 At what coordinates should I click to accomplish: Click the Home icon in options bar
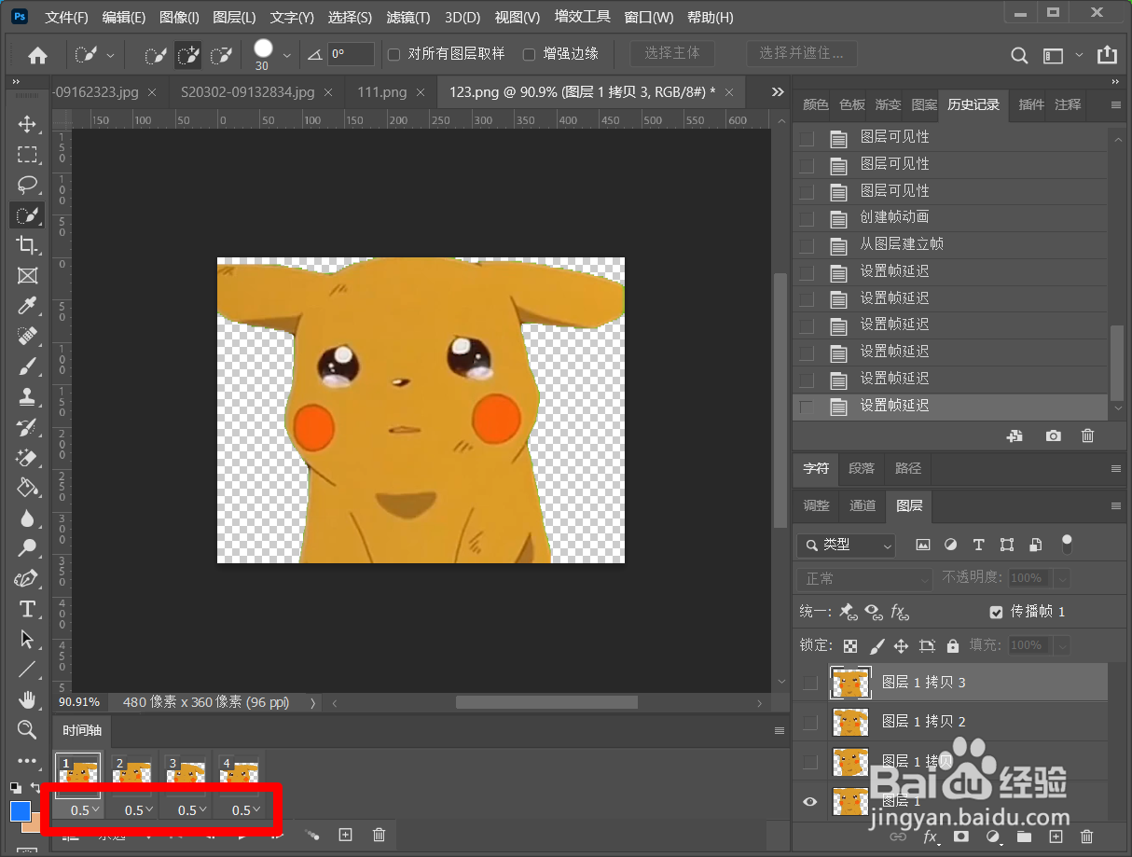[x=37, y=55]
